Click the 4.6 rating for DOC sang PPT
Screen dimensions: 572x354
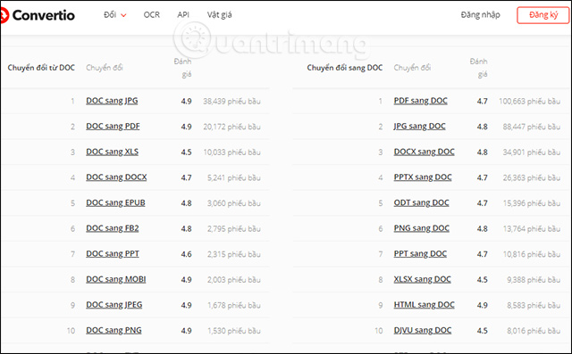186,254
